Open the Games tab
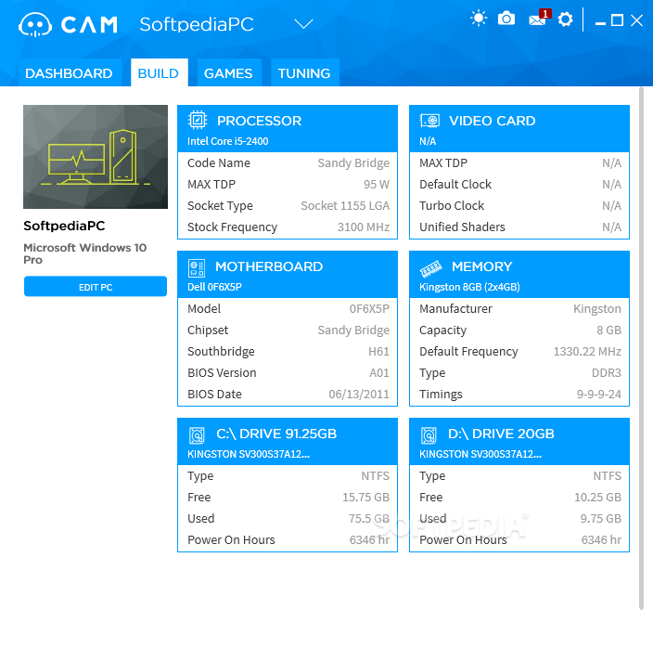Viewport: 653px width, 661px height. (229, 73)
